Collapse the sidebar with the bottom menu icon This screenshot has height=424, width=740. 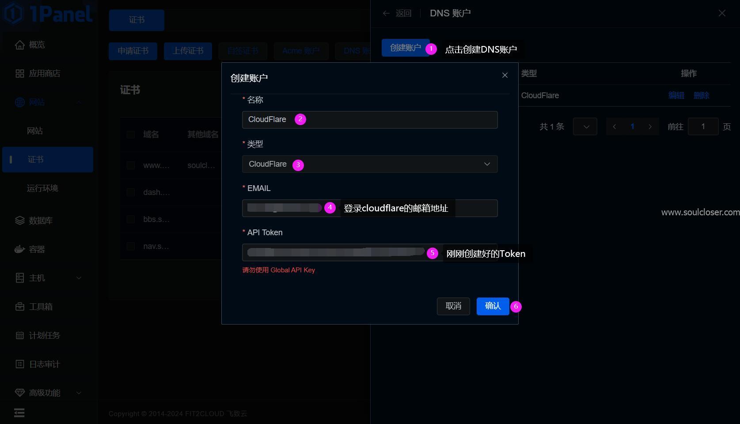(19, 413)
